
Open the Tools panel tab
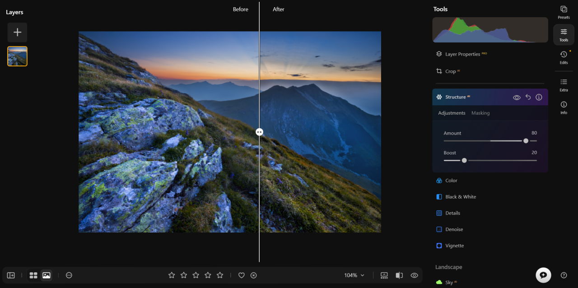564,35
